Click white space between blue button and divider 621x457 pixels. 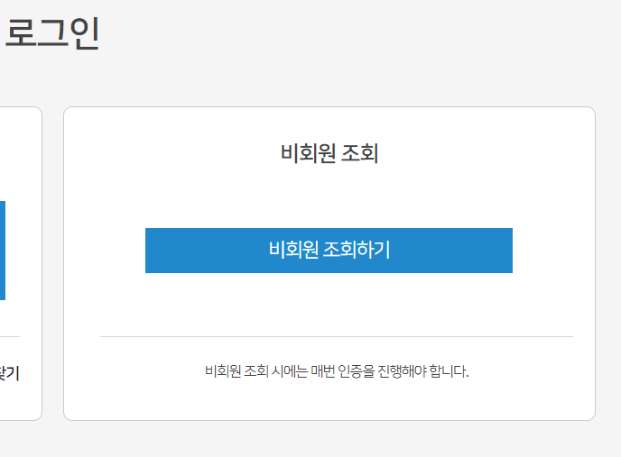pyautogui.click(x=329, y=305)
